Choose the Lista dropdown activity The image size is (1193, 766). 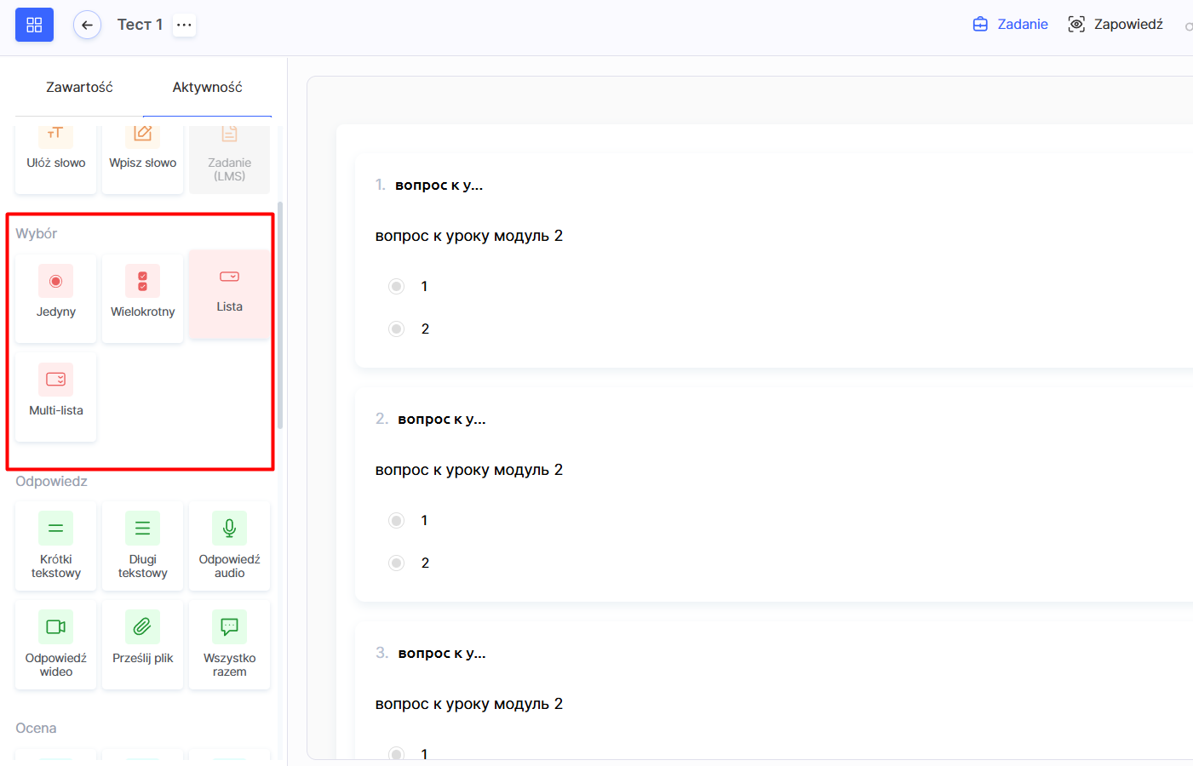coord(229,292)
